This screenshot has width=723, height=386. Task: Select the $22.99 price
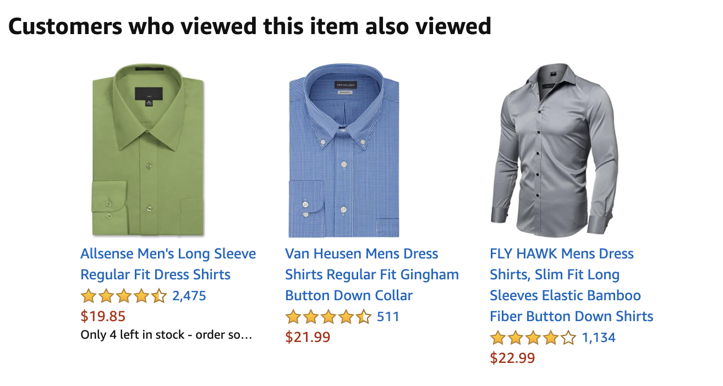[512, 358]
